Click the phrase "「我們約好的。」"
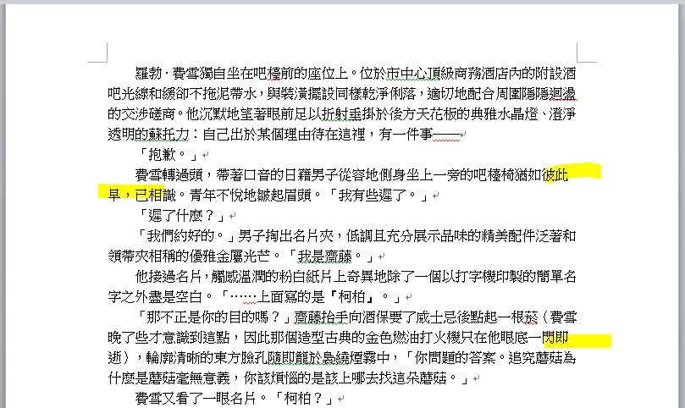The width and height of the screenshot is (685, 408). pos(187,236)
